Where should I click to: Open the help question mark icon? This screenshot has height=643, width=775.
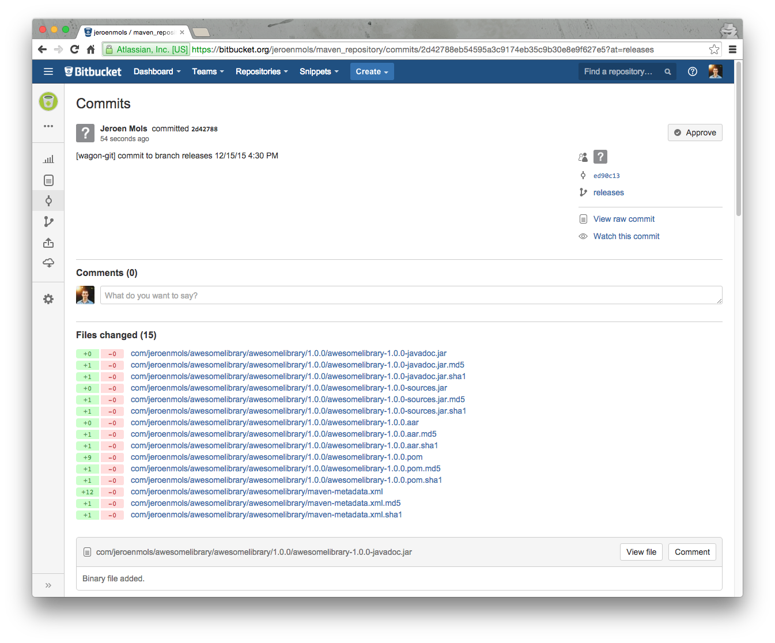tap(693, 71)
